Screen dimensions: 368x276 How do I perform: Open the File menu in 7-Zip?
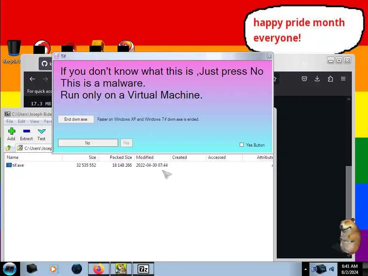click(x=10, y=121)
